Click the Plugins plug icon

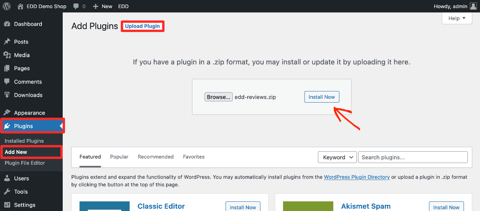coord(7,126)
